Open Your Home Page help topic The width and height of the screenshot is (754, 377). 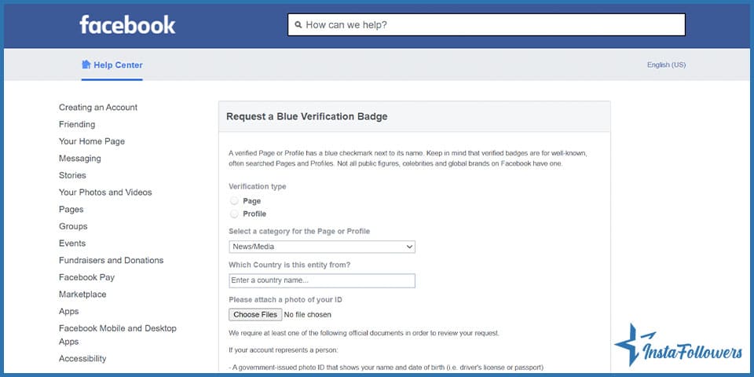pos(92,141)
